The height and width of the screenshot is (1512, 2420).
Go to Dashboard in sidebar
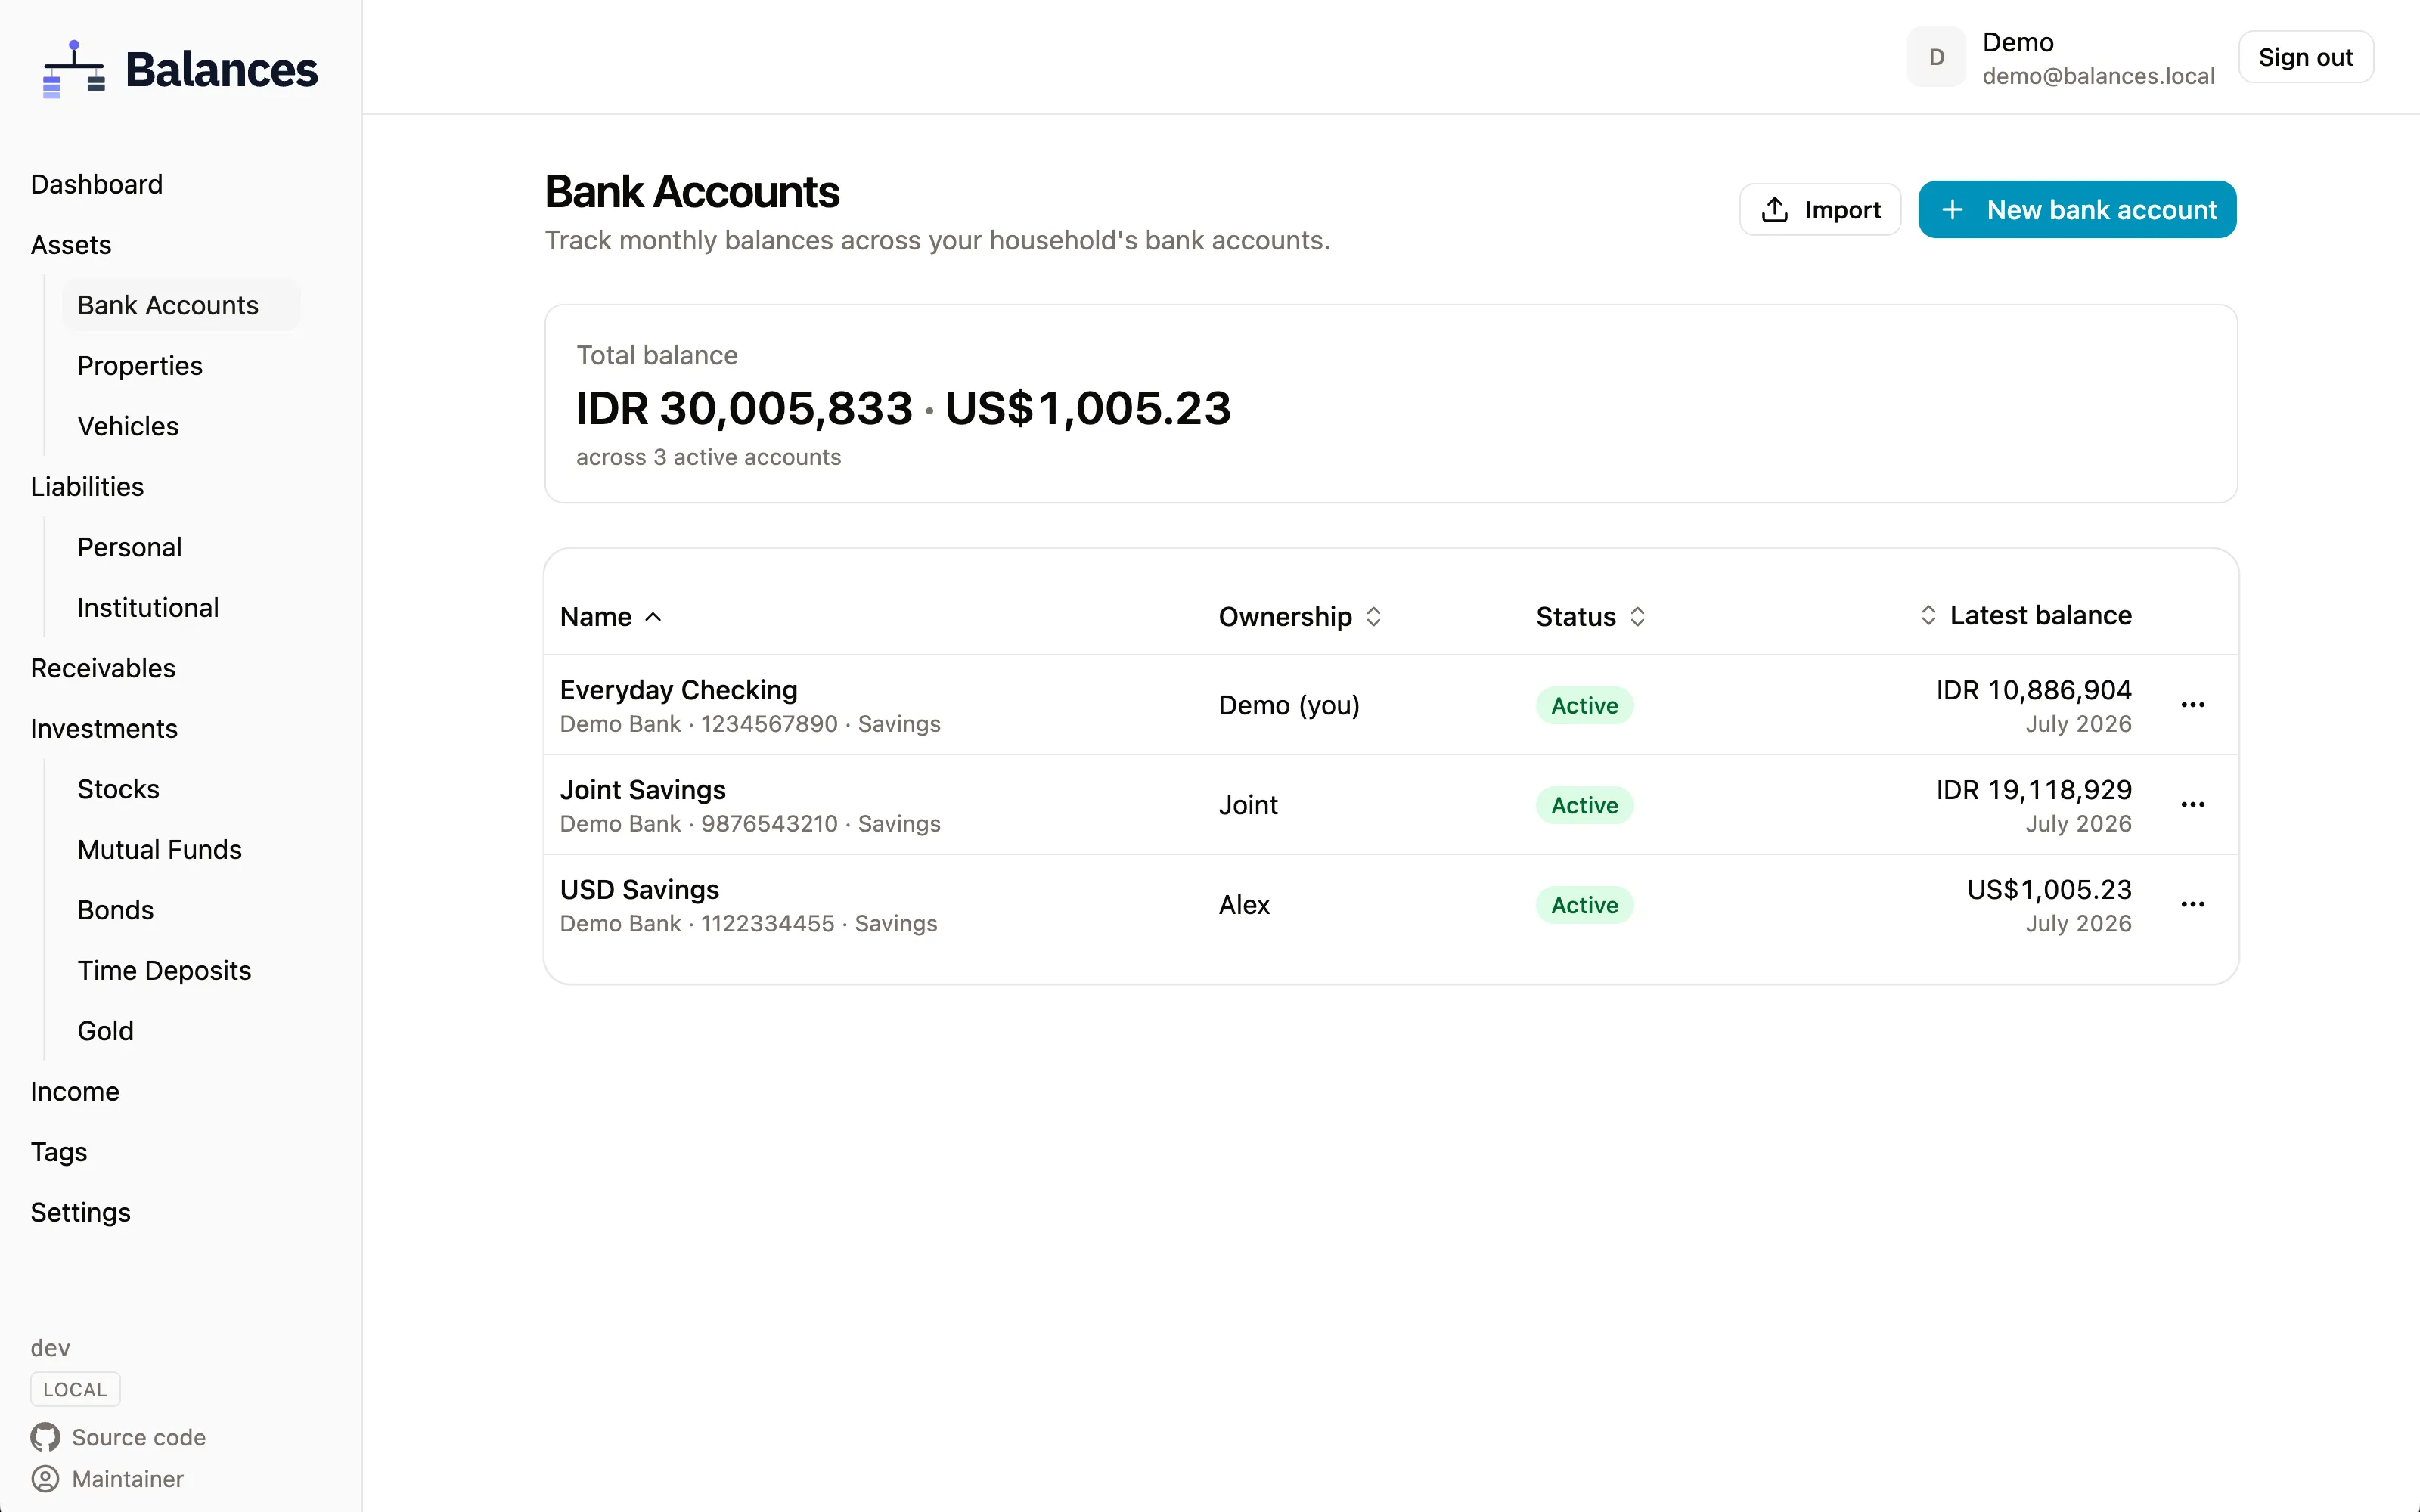(x=97, y=185)
